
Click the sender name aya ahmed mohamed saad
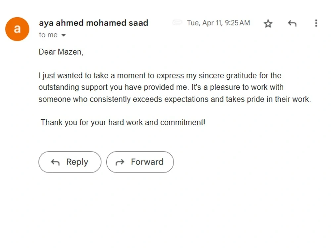[94, 23]
